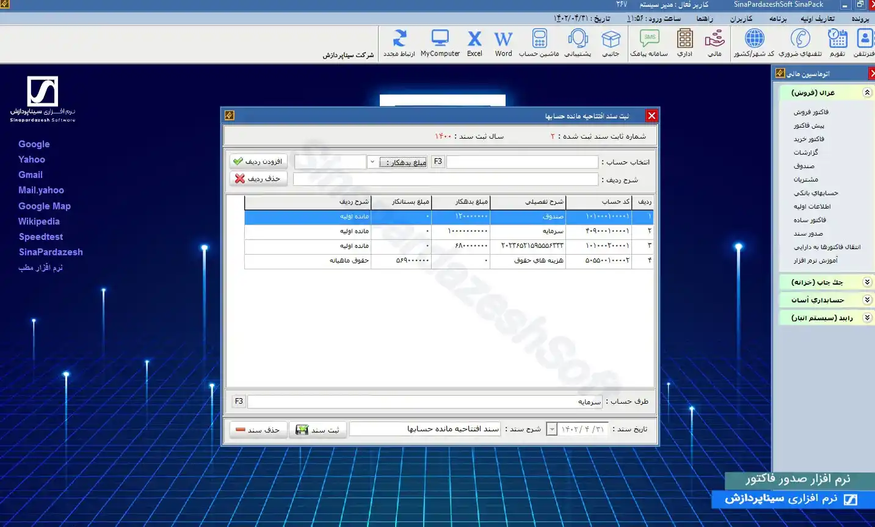Expand the چك چاپ (خزانه) section

click(866, 282)
